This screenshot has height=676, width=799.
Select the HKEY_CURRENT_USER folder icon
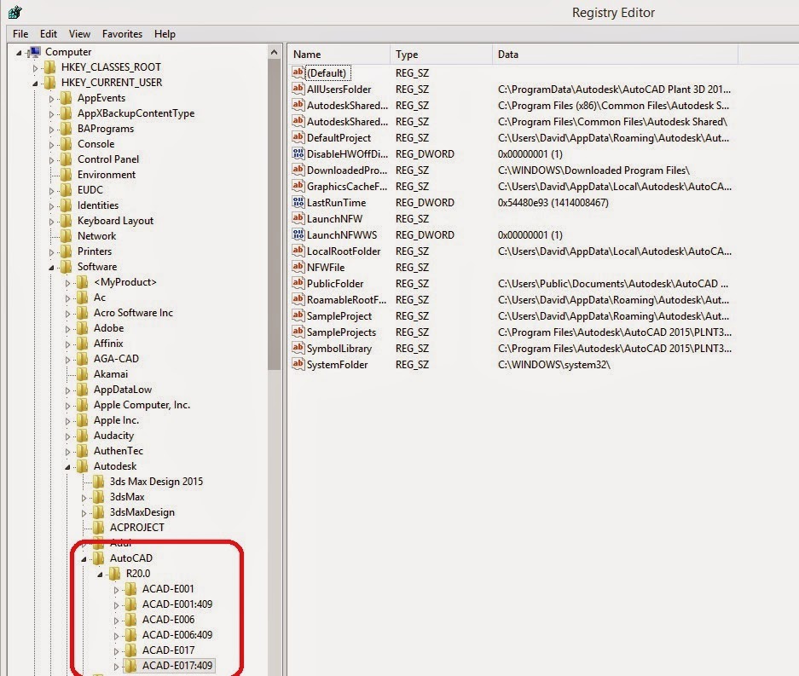pos(50,82)
